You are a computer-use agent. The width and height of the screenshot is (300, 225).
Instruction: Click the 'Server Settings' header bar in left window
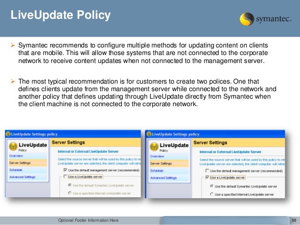tap(95, 142)
